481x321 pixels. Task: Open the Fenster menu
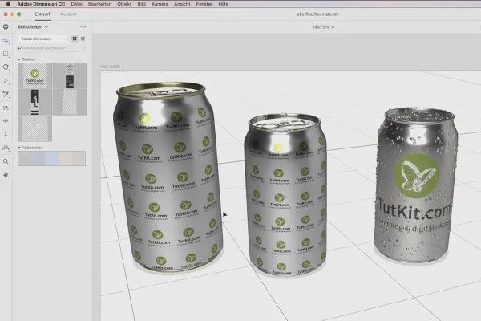click(204, 4)
